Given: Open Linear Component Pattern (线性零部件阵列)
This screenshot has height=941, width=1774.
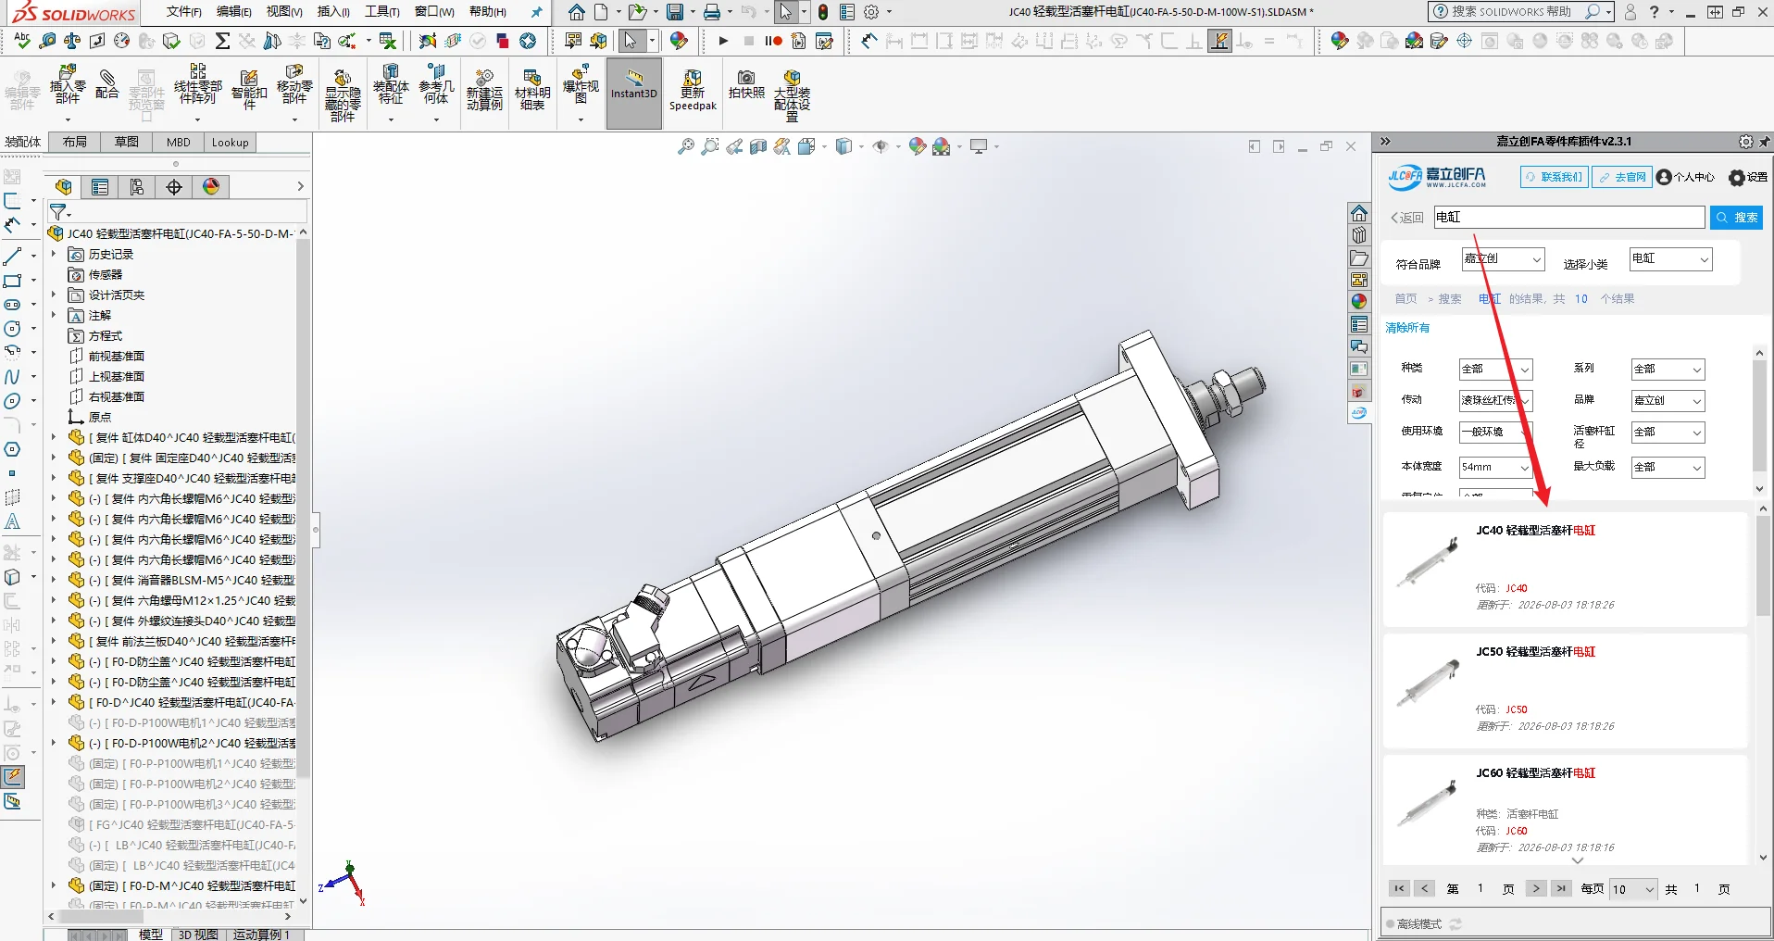Looking at the screenshot, I should (197, 85).
